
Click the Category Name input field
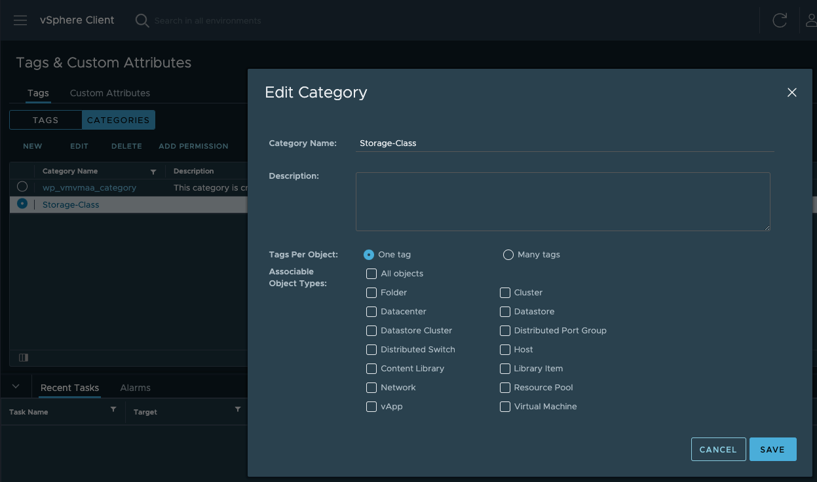565,143
